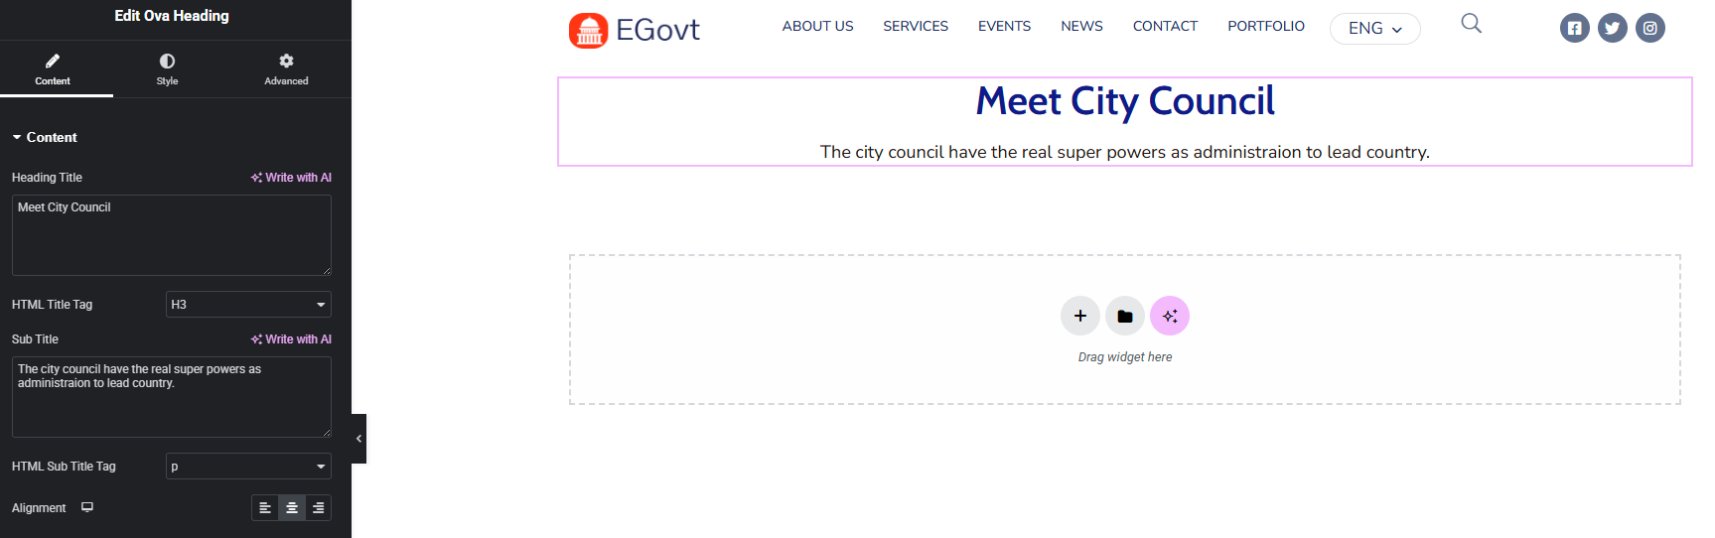Open the ENG language dropdown
Image resolution: width=1715 pixels, height=538 pixels.
[x=1375, y=29]
